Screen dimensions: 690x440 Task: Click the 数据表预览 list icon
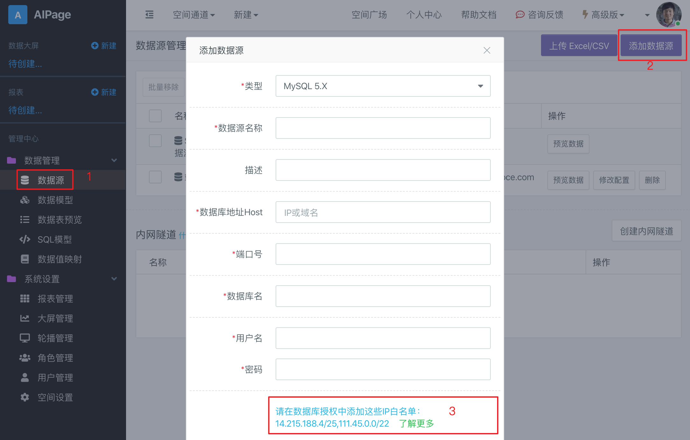[25, 220]
